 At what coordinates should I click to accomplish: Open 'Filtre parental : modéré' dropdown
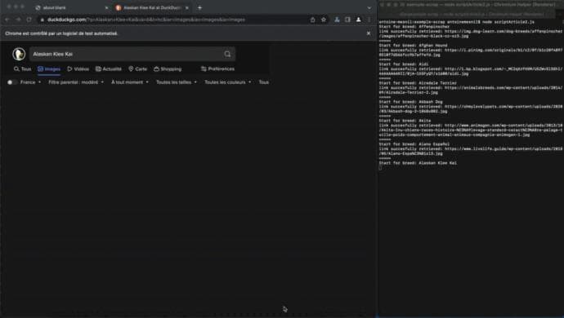[x=76, y=82]
